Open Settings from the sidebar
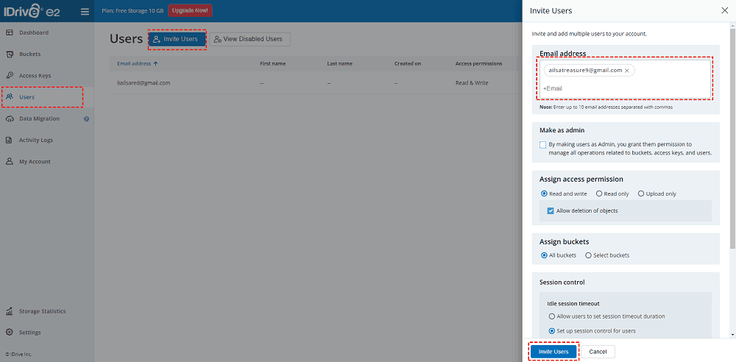This screenshot has height=362, width=736. [x=30, y=333]
